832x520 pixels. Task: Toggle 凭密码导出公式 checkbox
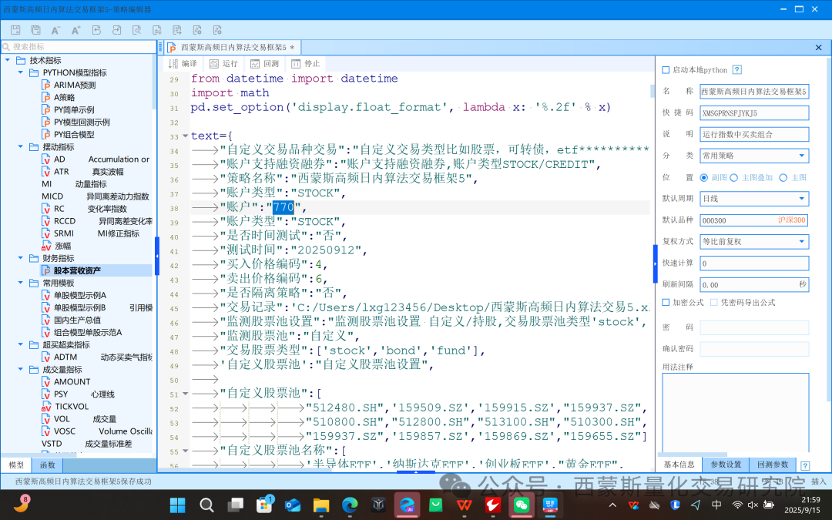pos(713,302)
